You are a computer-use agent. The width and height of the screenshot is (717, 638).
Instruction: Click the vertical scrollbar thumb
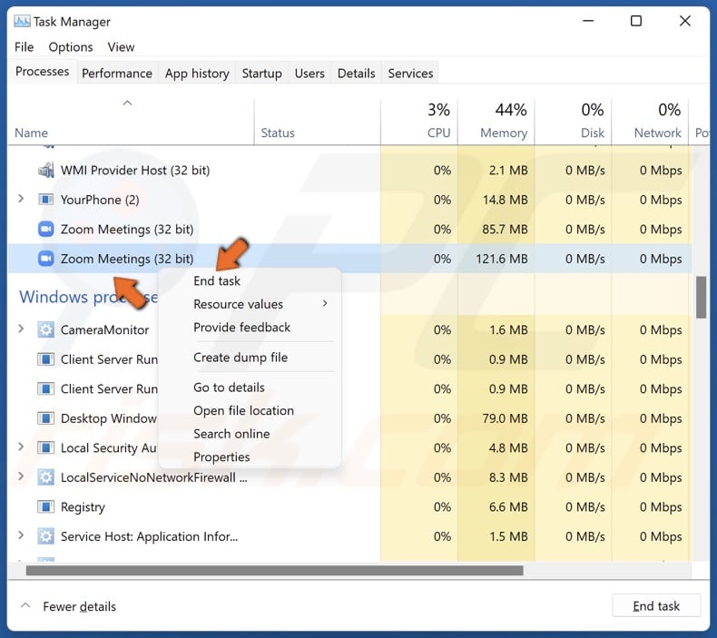point(701,297)
